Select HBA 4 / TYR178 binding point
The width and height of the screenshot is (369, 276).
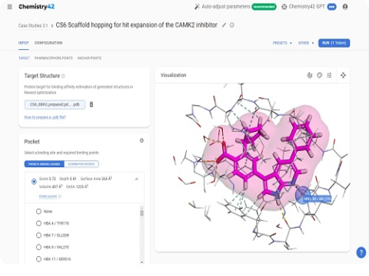coord(38,223)
